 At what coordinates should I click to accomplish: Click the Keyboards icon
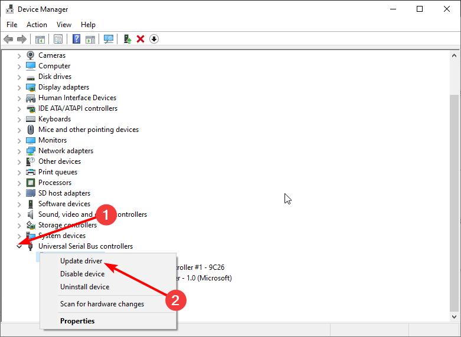click(x=31, y=119)
